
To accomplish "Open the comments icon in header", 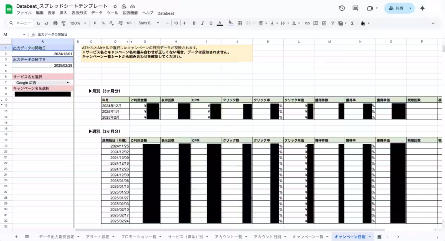I will pyautogui.click(x=355, y=8).
